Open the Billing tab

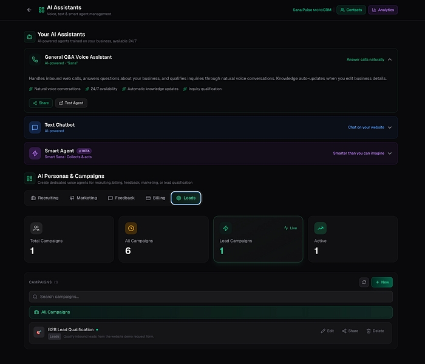point(155,198)
